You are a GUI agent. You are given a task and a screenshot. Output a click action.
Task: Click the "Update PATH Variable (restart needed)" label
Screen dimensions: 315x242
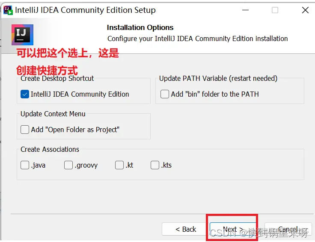218,78
